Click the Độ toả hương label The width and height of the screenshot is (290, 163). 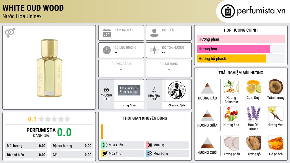(173, 48)
